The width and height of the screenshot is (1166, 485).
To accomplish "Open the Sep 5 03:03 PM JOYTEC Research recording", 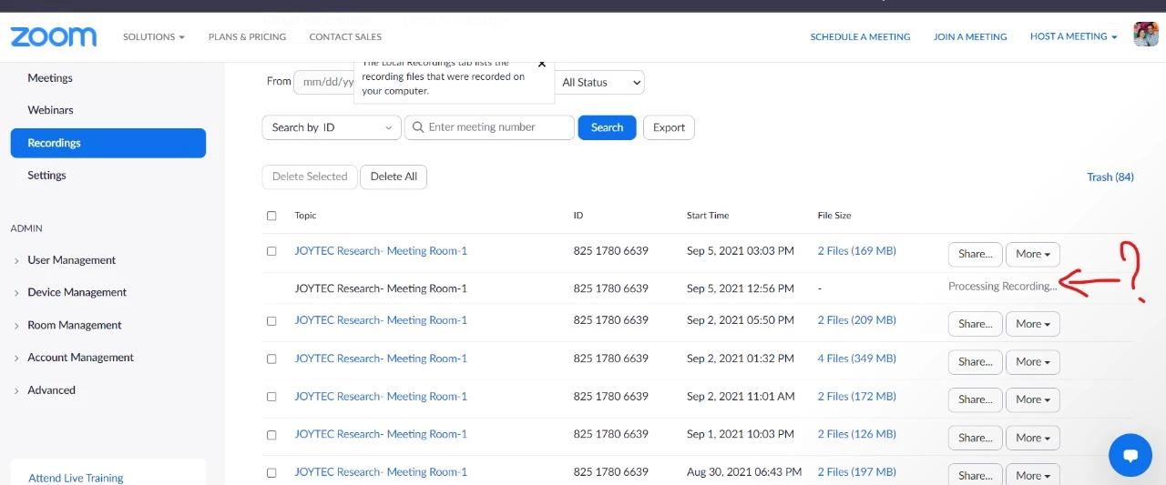I will (x=381, y=251).
